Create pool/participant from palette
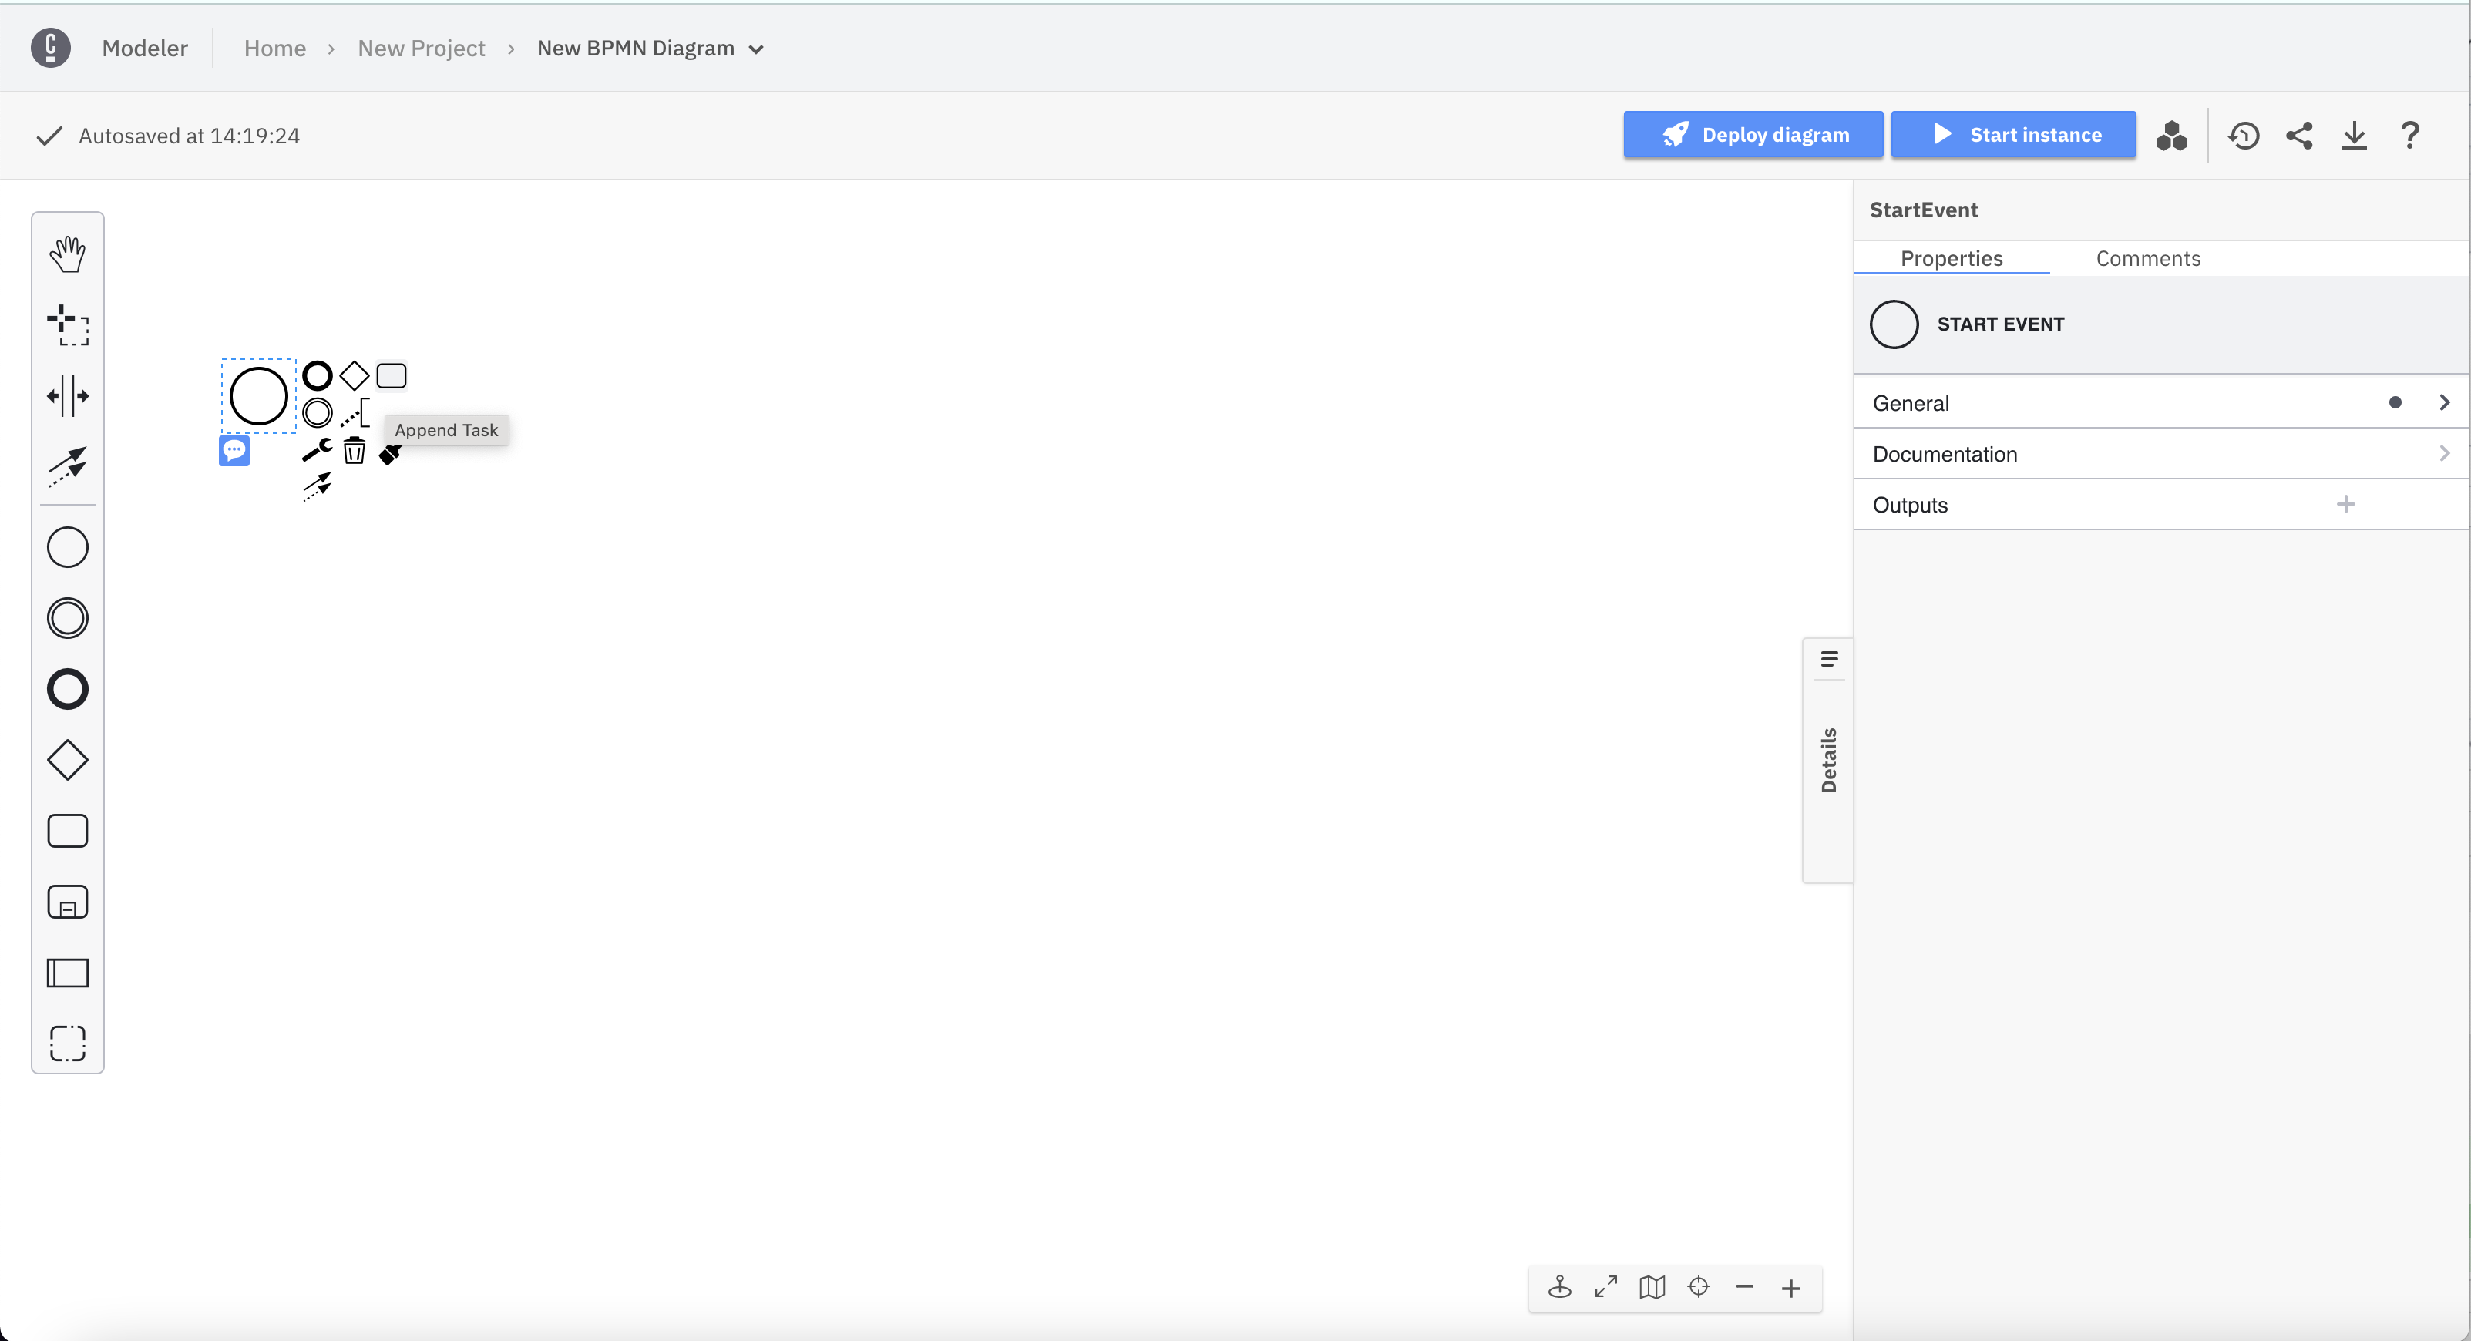2471x1341 pixels. (67, 973)
